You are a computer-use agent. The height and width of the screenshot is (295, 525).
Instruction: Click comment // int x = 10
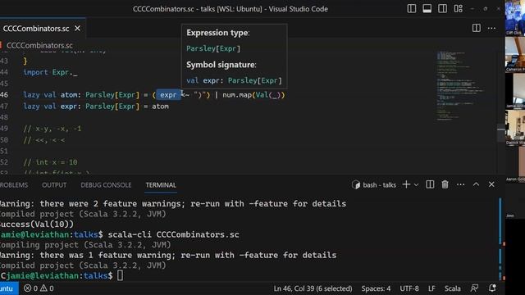(x=50, y=162)
